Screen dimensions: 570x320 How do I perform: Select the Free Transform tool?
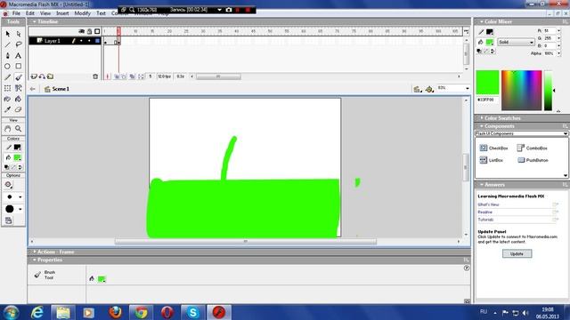click(8, 88)
